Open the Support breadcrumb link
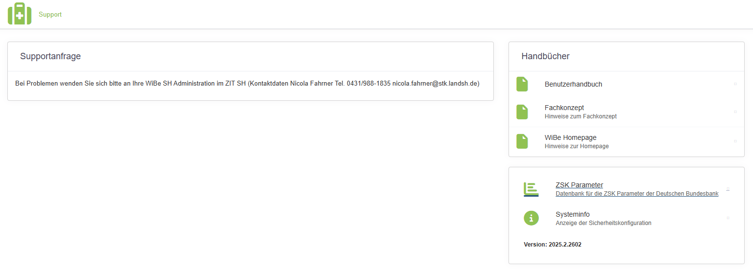 point(50,15)
